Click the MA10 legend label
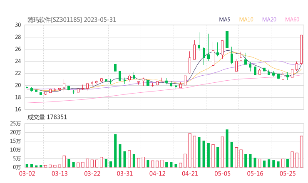The image size is (308, 183). (x=246, y=20)
